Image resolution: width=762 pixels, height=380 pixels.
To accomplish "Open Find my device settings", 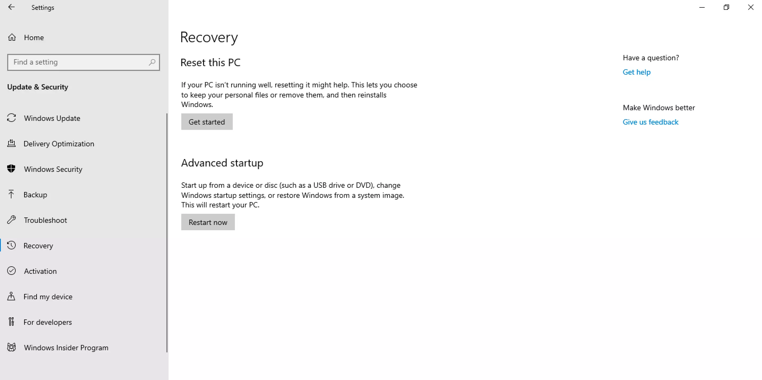I will [x=48, y=296].
